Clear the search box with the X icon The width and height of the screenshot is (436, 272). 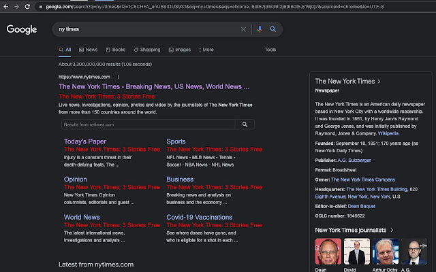pos(243,29)
